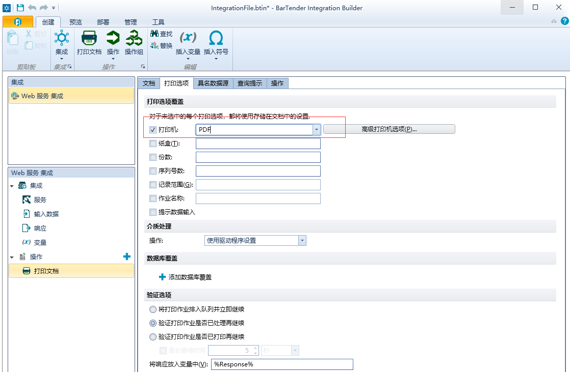
Task: Click the 插入变量 ribbon icon
Action: (x=188, y=39)
